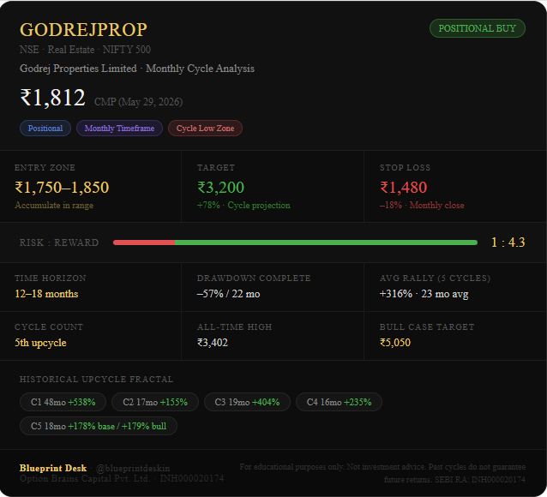Click the STOP LOSS label
The width and height of the screenshot is (547, 497).
[405, 168]
